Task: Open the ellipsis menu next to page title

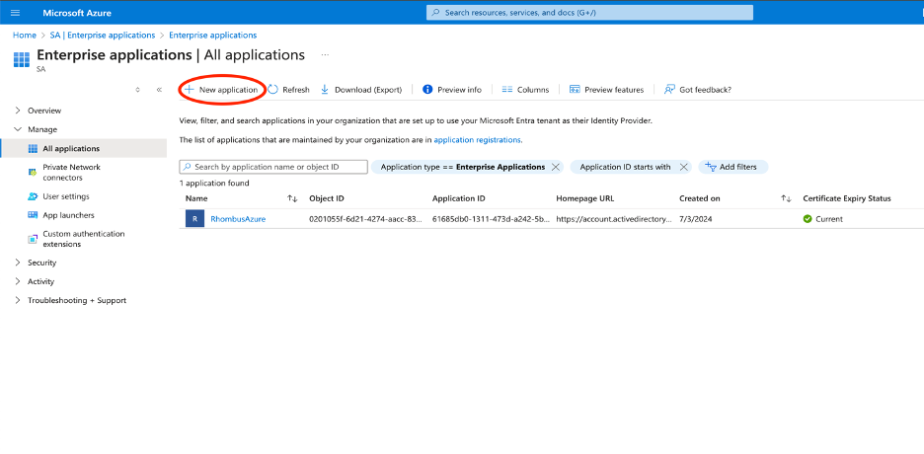Action: pyautogui.click(x=325, y=54)
